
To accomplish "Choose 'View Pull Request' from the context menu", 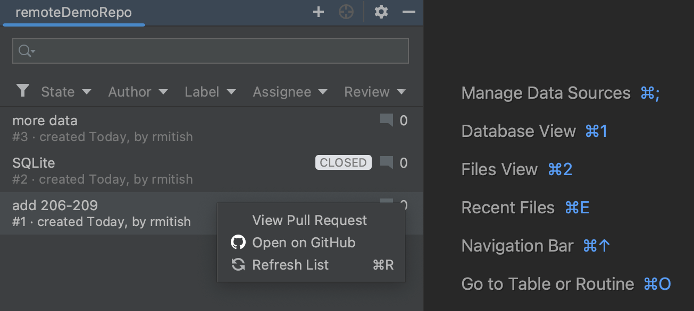I will [310, 220].
